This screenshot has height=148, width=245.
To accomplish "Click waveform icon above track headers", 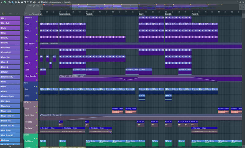I will (x=30, y=6).
